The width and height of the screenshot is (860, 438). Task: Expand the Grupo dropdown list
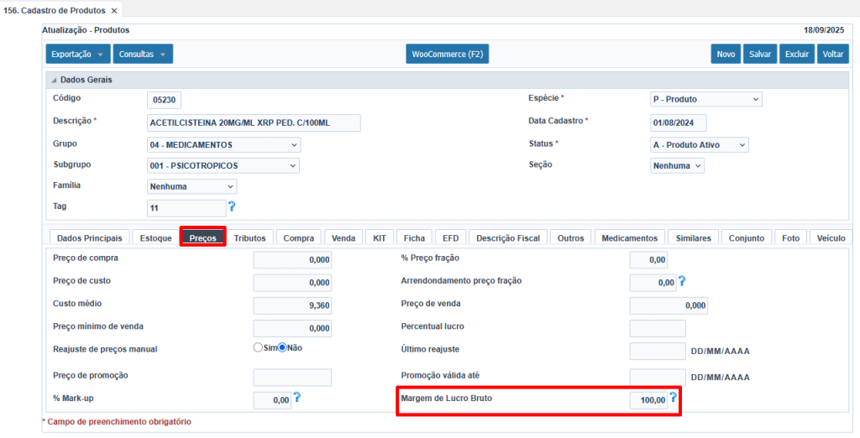coord(223,145)
